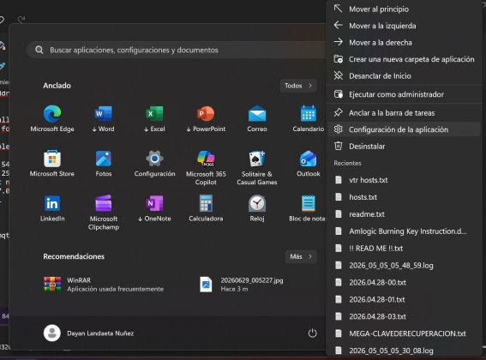Open recent log 2026_05_05_05_30_08.log
The height and width of the screenshot is (360, 486).
coord(404,351)
